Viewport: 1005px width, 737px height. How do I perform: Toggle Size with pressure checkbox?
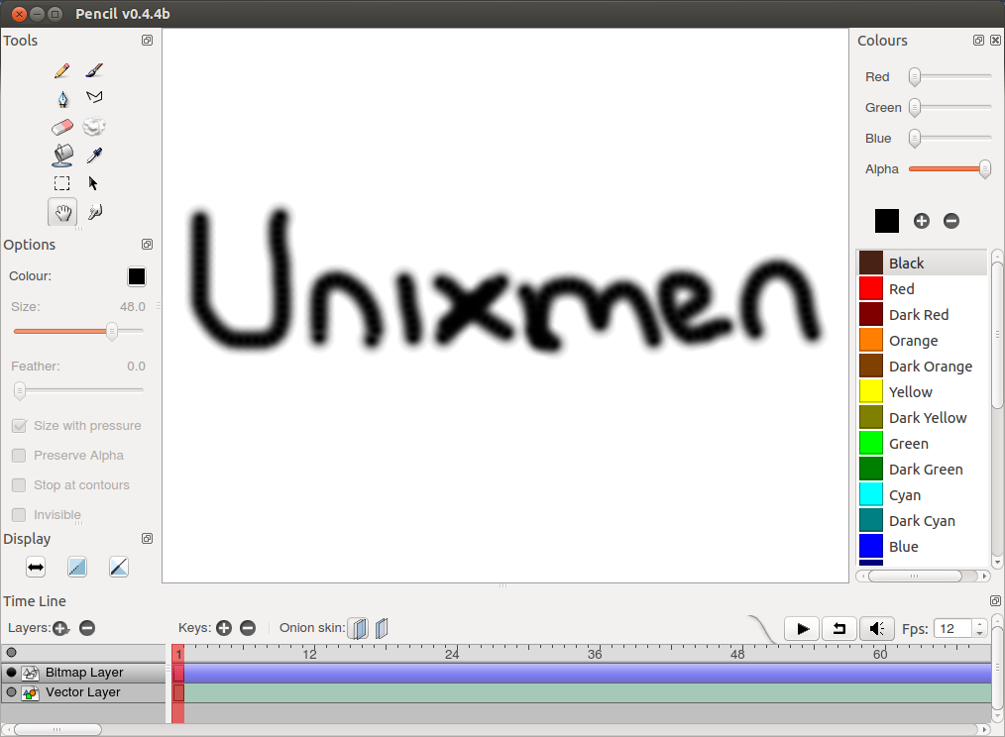point(19,426)
